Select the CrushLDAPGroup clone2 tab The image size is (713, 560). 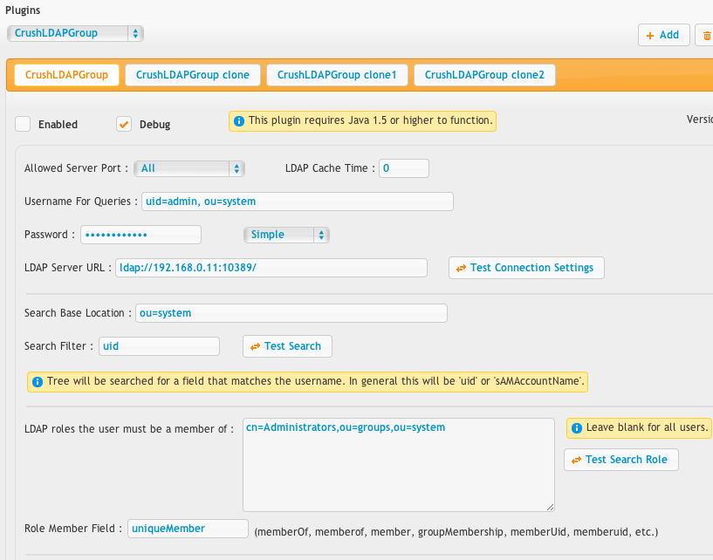coord(484,75)
